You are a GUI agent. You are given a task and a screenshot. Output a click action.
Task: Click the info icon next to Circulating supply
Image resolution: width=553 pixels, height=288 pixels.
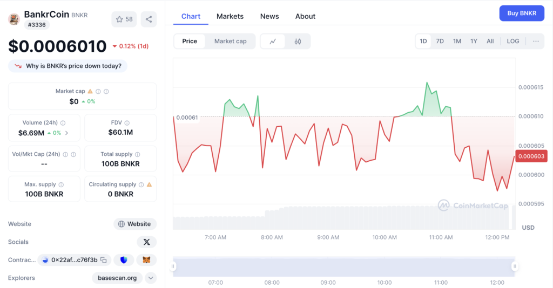pyautogui.click(x=141, y=184)
